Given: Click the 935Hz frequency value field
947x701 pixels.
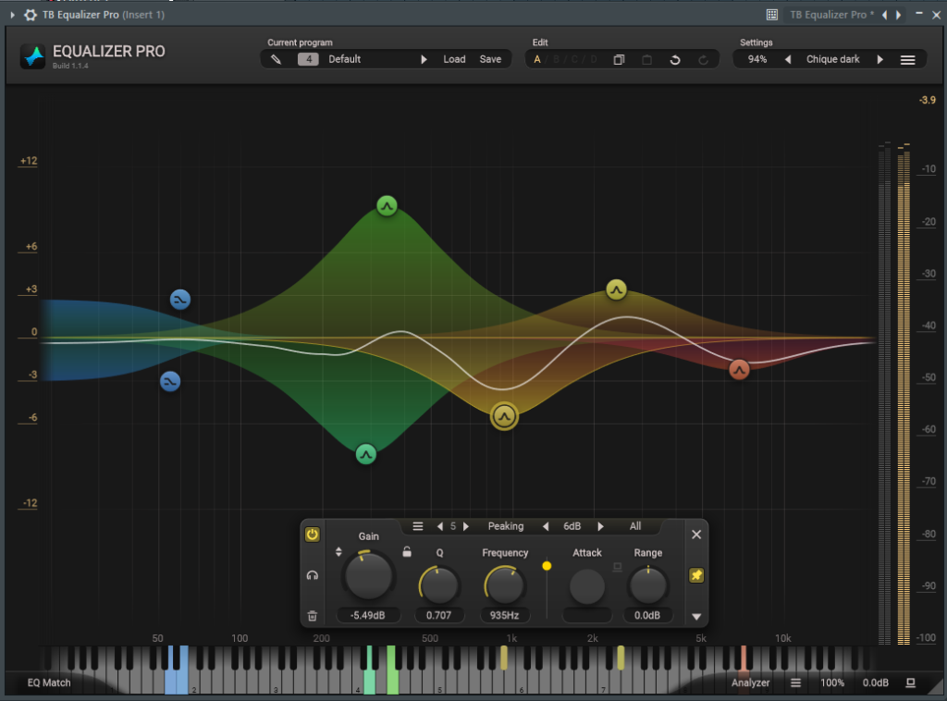Looking at the screenshot, I should tap(506, 615).
